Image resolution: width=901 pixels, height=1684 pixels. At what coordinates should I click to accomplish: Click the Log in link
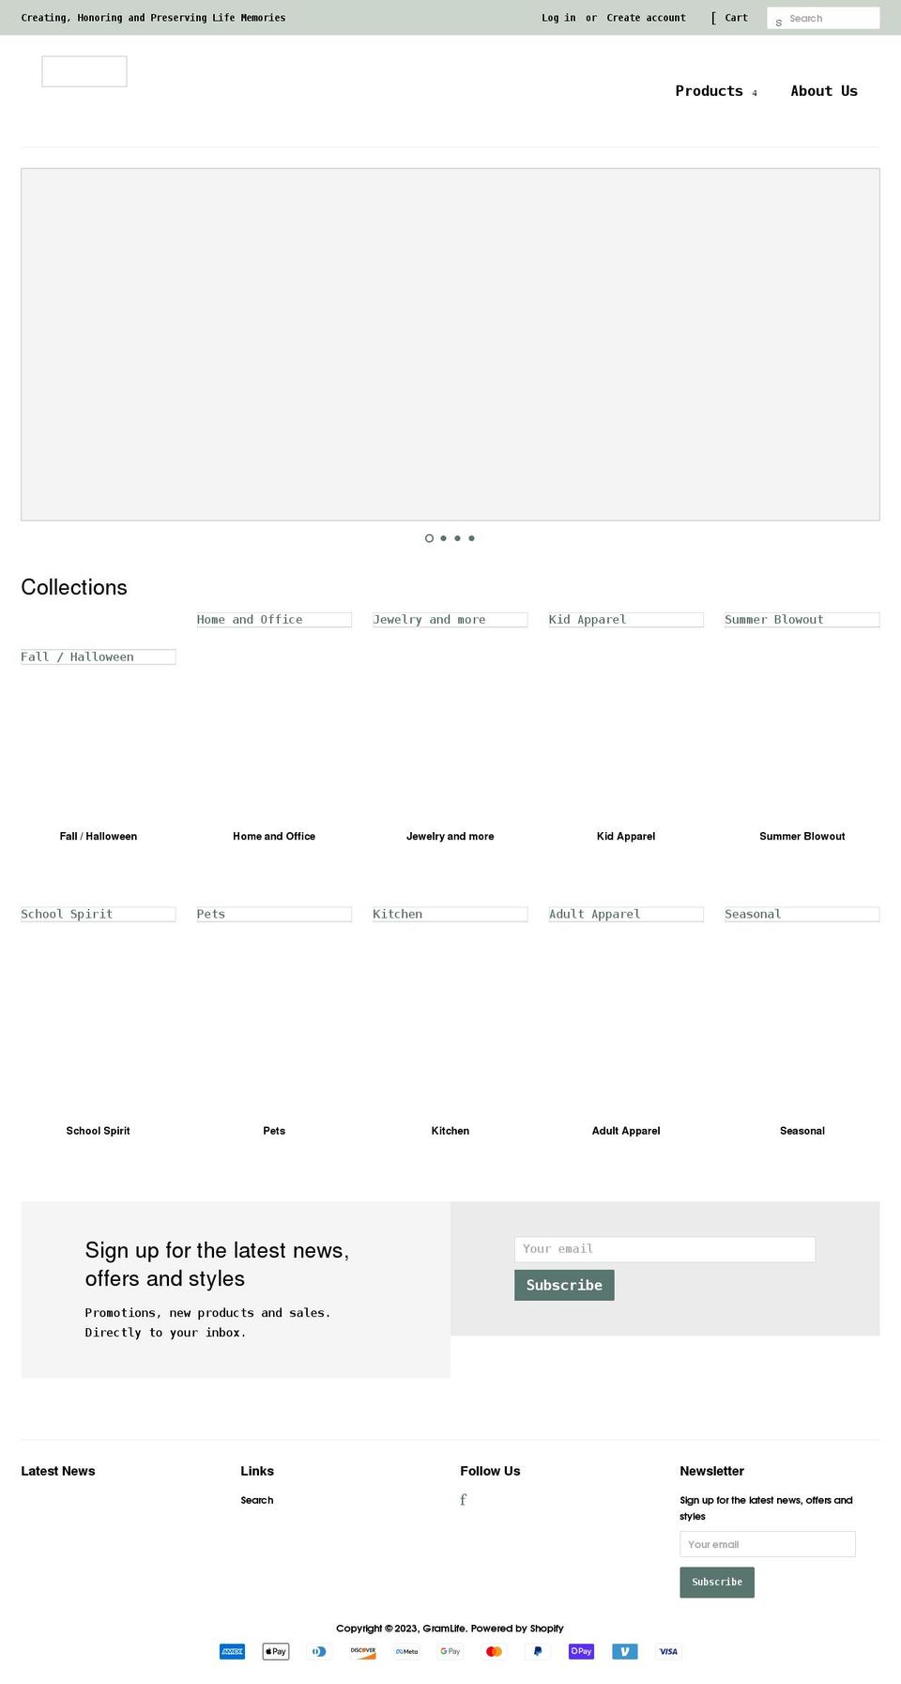coord(557,17)
